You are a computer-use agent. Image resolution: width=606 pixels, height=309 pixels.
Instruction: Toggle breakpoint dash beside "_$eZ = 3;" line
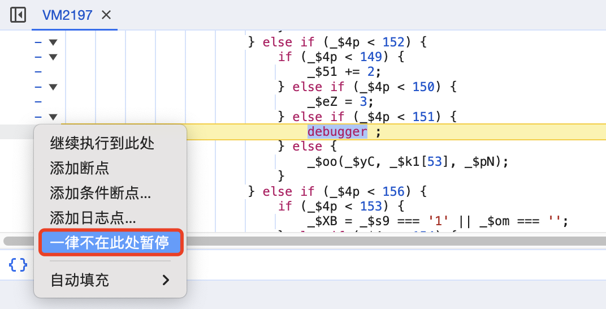[x=38, y=102]
